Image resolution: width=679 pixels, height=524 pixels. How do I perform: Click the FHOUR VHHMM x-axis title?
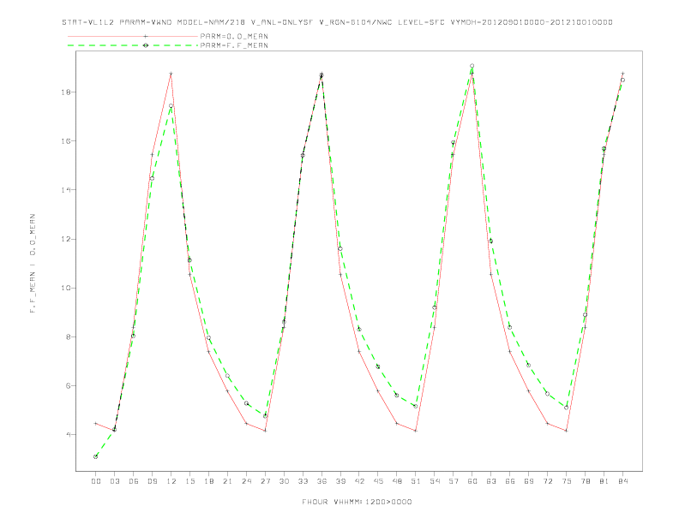click(x=357, y=502)
